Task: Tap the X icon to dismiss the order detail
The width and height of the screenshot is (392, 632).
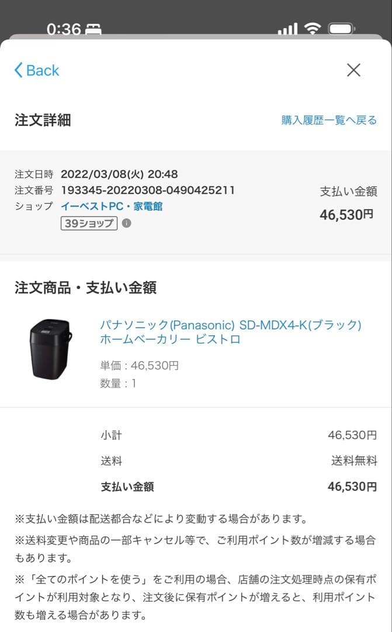Action: point(353,70)
